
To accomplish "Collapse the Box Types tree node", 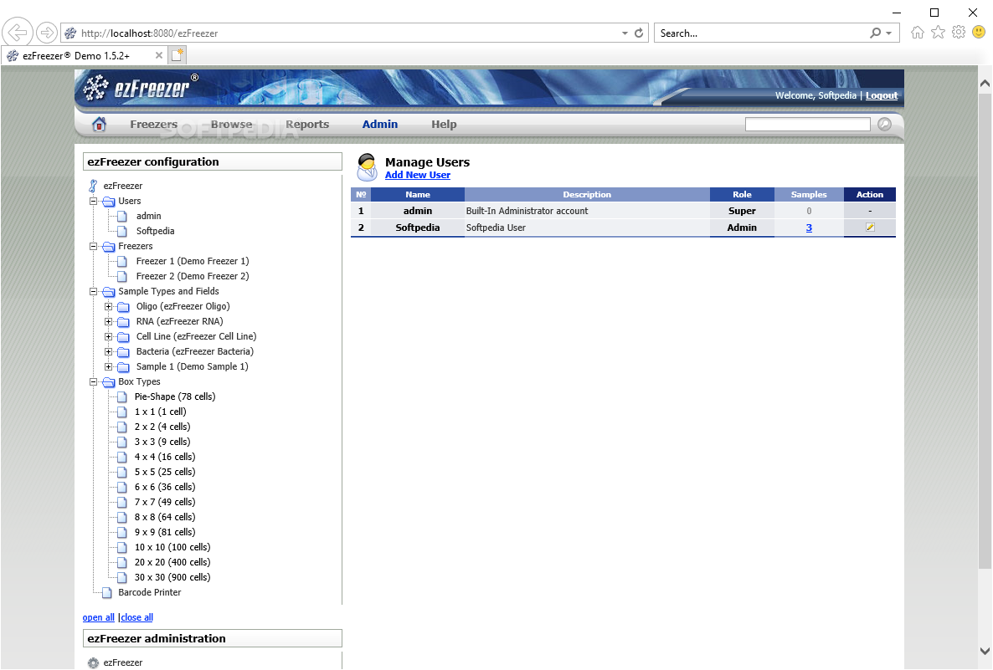I will coord(93,381).
